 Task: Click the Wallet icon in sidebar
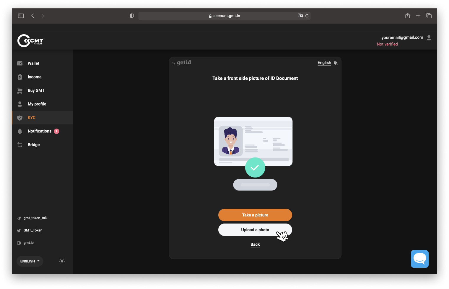[x=20, y=63]
